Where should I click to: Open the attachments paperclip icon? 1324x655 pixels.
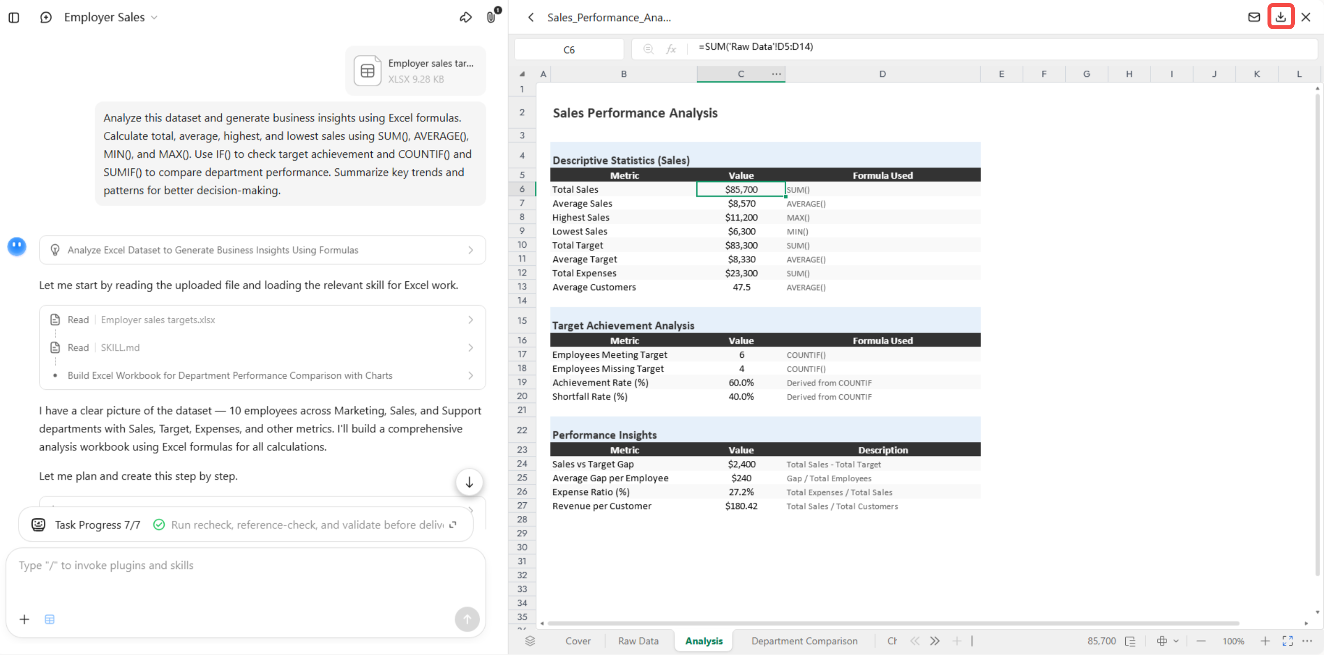click(x=492, y=17)
